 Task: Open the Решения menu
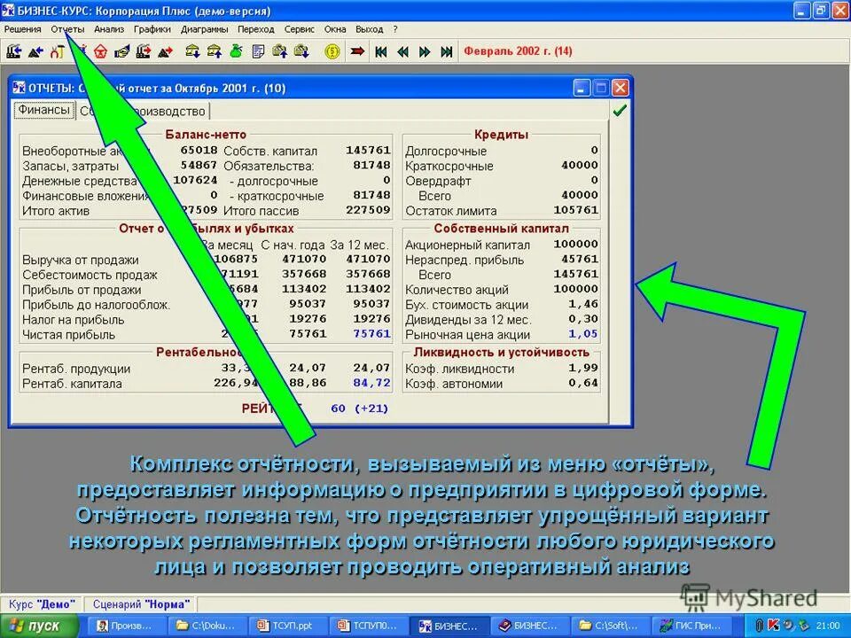coord(23,29)
